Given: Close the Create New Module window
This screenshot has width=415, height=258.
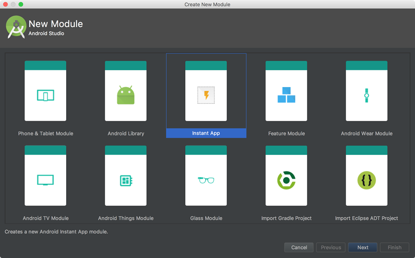Looking at the screenshot, I should (x=5, y=4).
